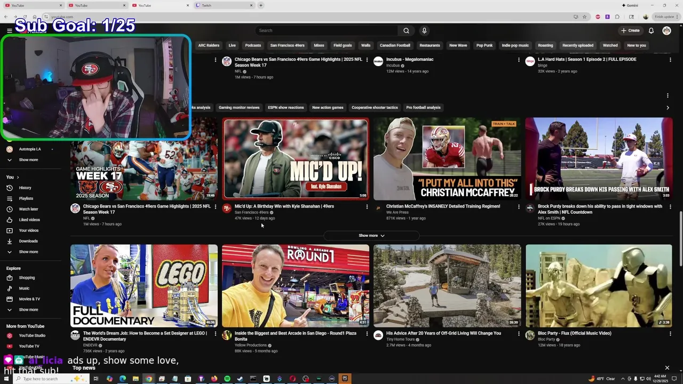Open Bloc Party Flux robot thumbnail

tap(599, 285)
